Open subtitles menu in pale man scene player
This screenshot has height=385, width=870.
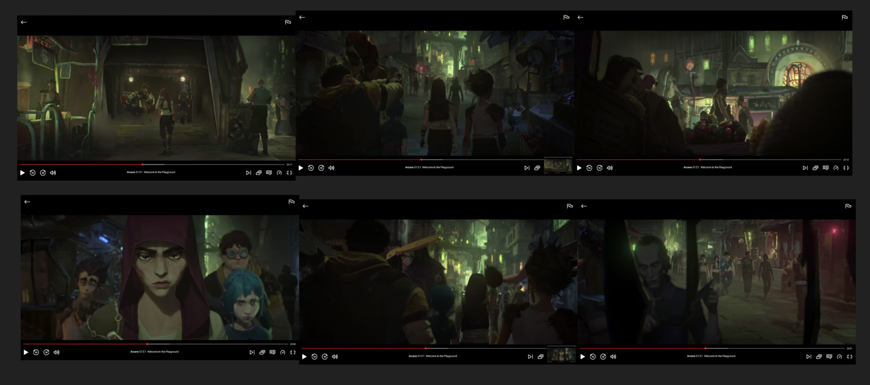[829, 357]
